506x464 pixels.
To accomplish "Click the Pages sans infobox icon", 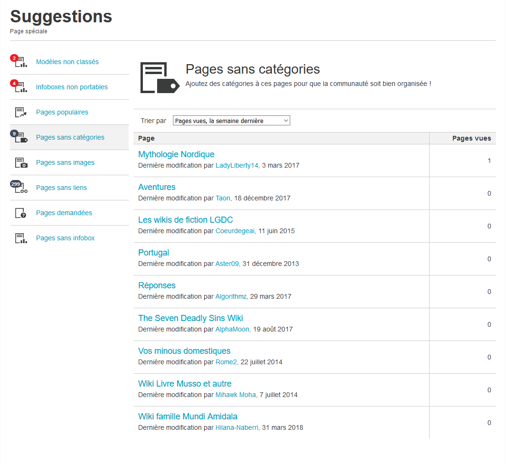I will point(20,238).
